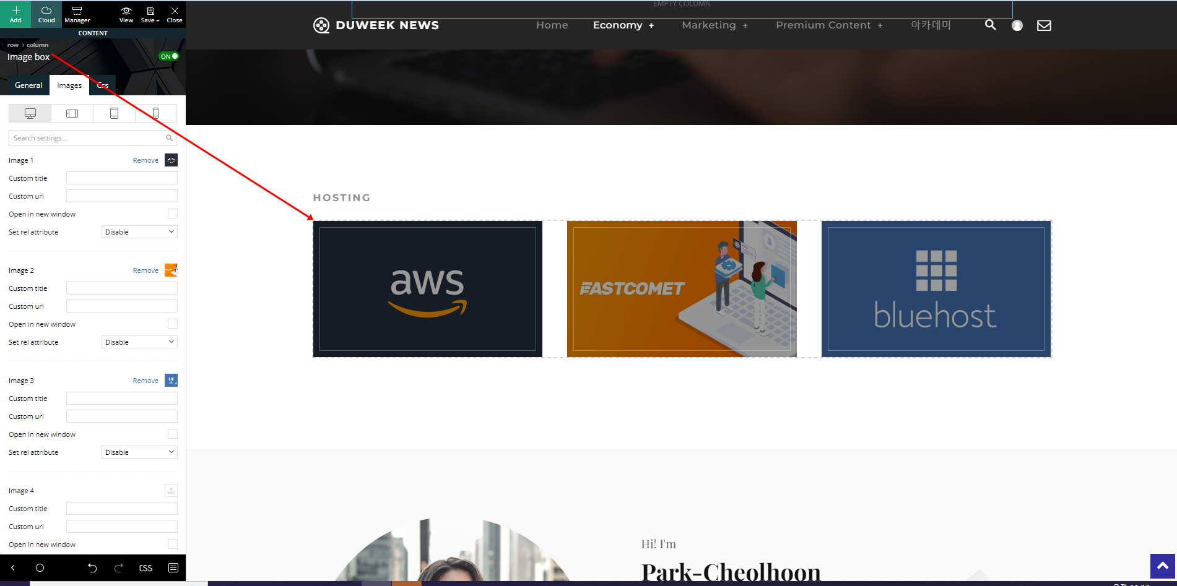
Task: Open the Premium Content menu
Action: coord(830,25)
